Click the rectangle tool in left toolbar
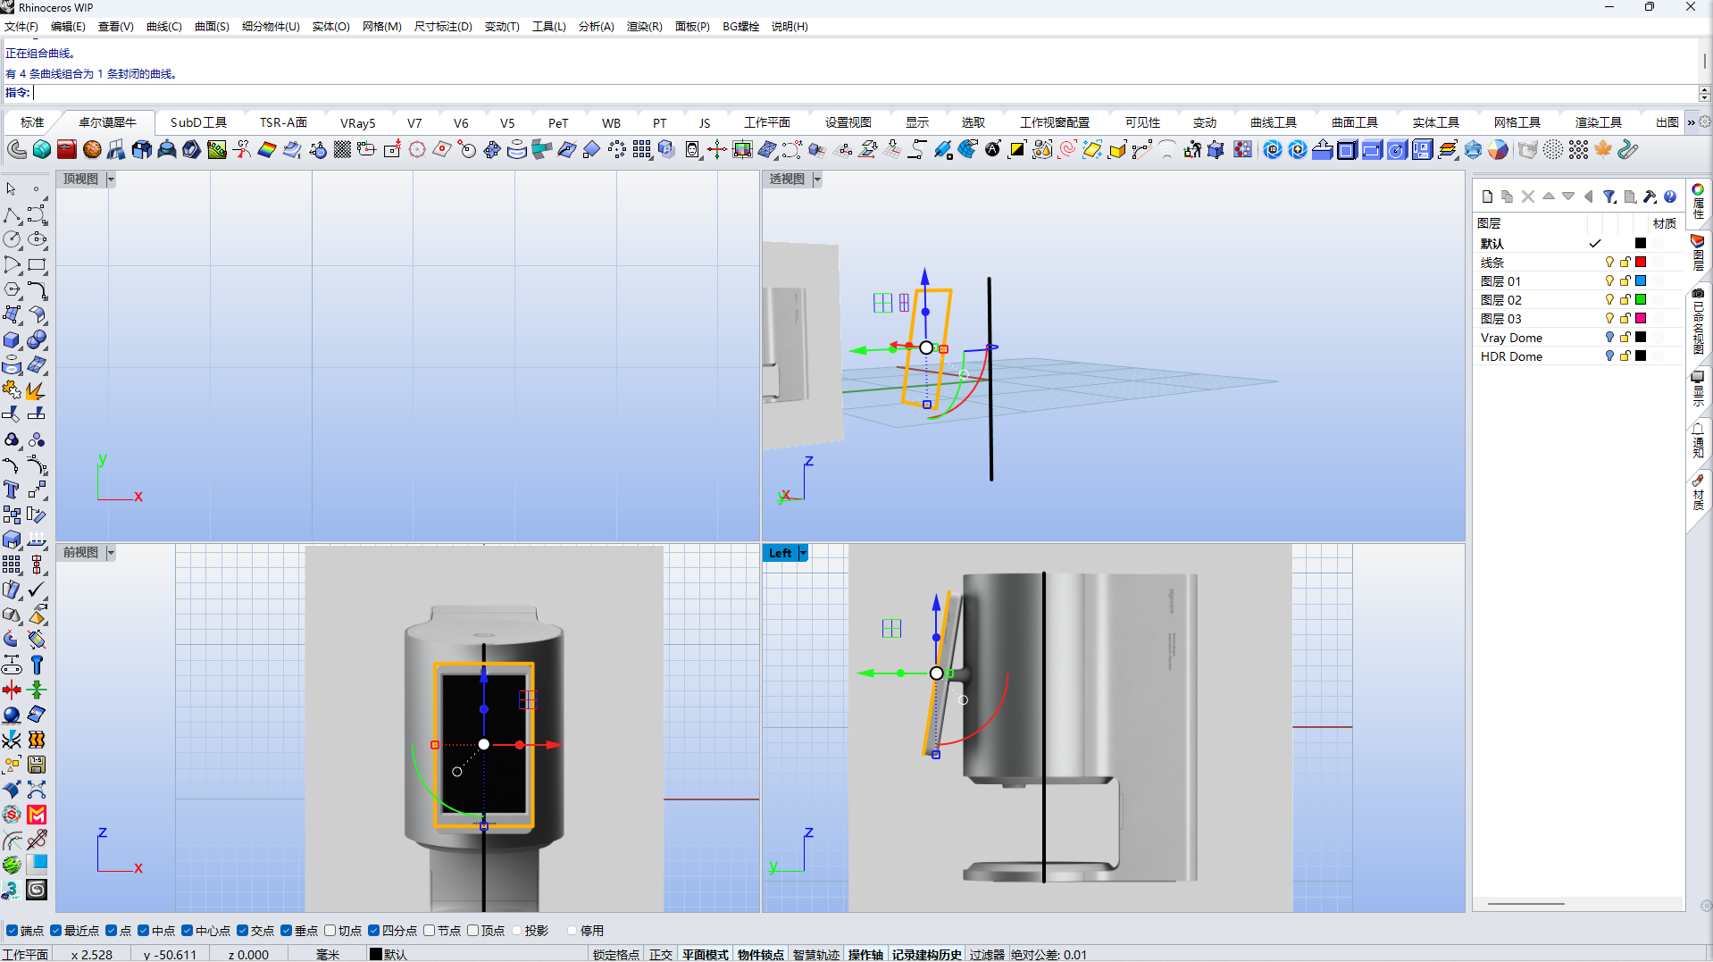1713x962 pixels. coord(37,265)
